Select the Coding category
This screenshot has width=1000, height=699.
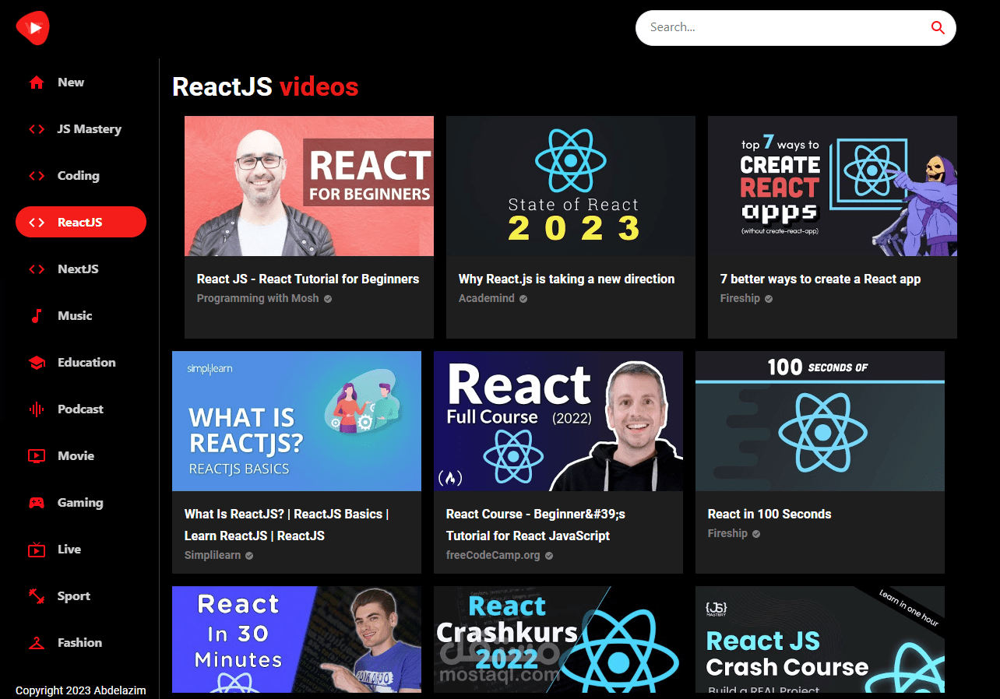81,176
